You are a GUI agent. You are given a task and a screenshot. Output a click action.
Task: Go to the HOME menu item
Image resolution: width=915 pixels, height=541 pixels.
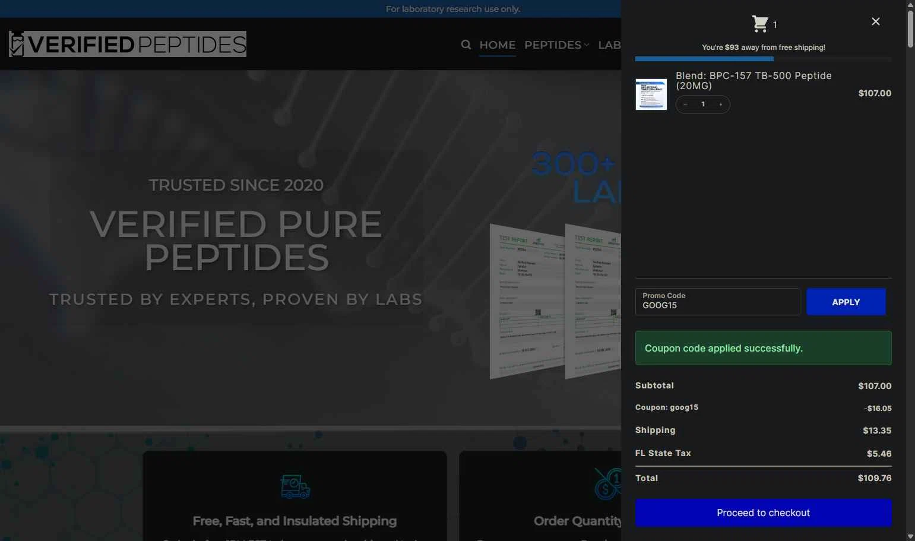click(x=498, y=45)
